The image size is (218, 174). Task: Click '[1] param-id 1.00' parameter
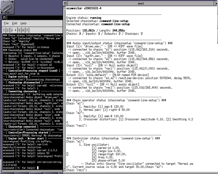click(x=106, y=148)
